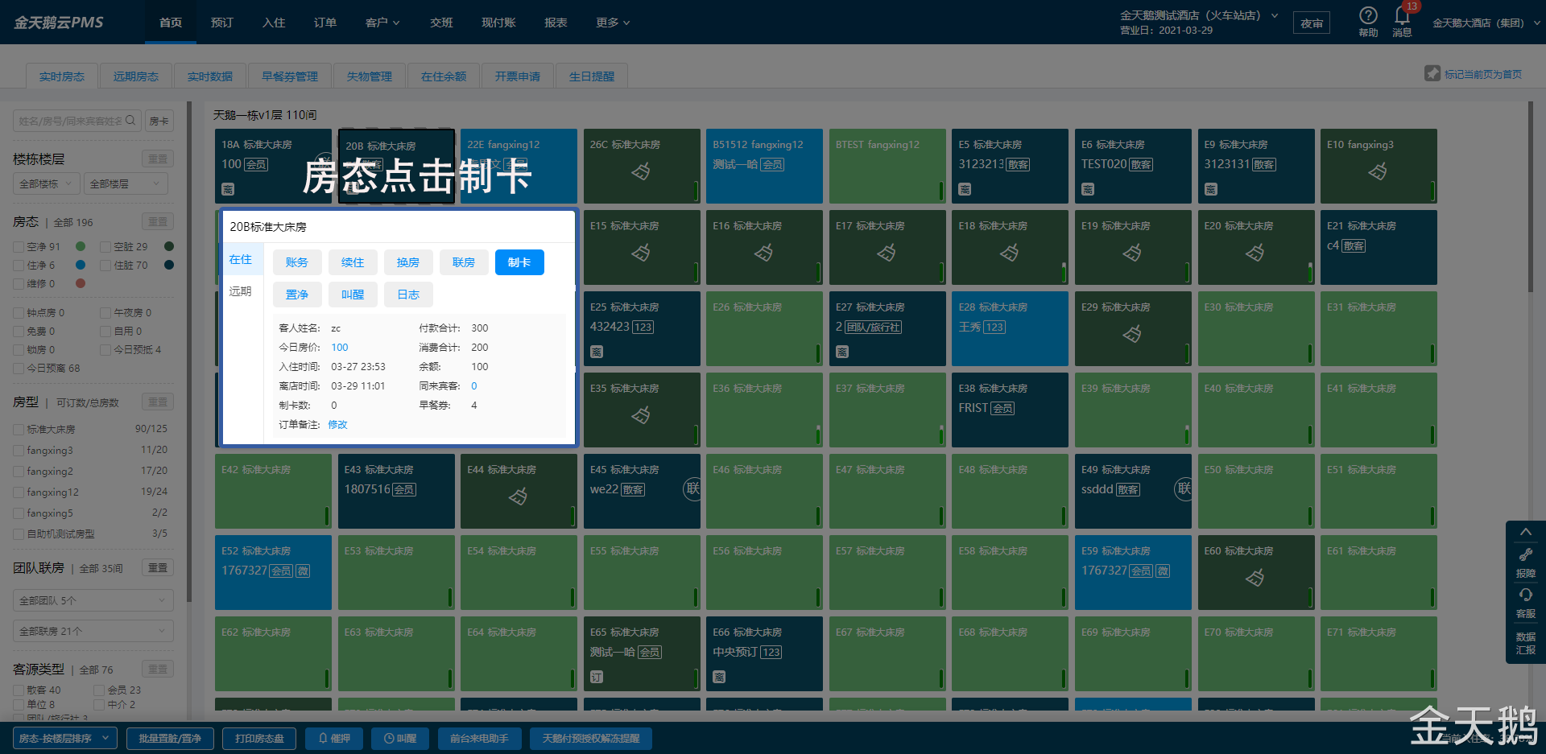The width and height of the screenshot is (1546, 754).
Task: Tick the 今日预离 68 checkbox
Action: [19, 369]
